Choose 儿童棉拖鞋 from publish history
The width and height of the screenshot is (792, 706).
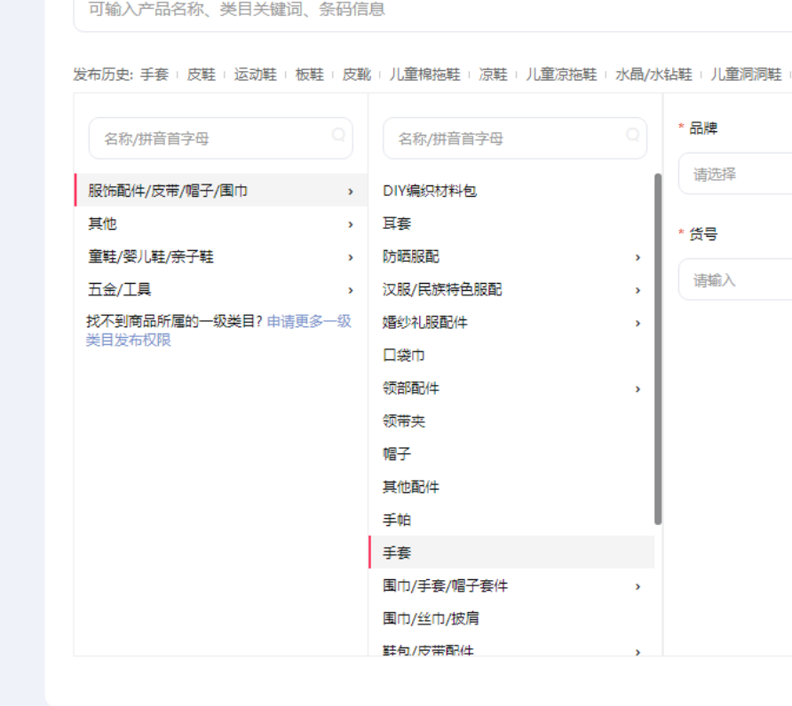(x=424, y=75)
